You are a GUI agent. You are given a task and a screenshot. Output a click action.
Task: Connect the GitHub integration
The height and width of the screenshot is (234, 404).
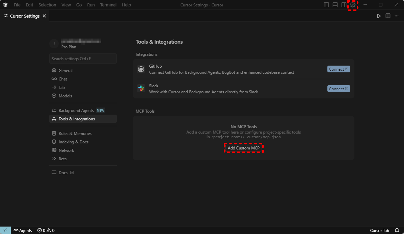click(339, 69)
